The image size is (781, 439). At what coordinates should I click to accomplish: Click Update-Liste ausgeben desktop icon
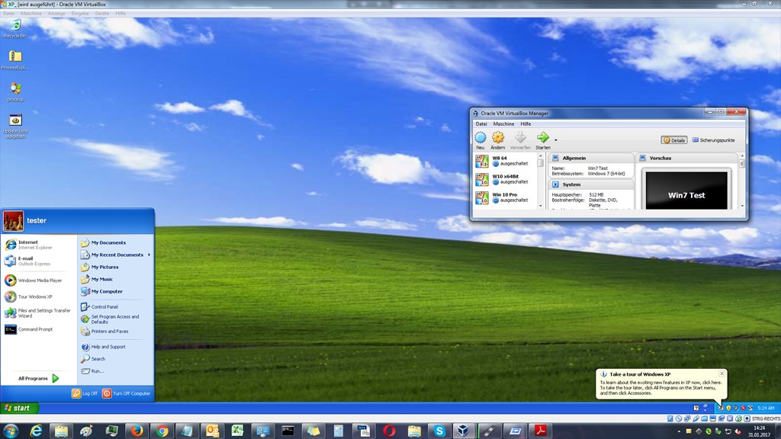(x=15, y=127)
